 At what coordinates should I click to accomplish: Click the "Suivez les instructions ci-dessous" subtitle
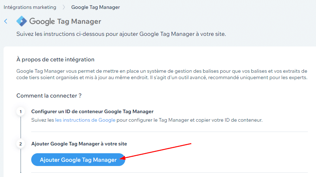click(x=121, y=34)
